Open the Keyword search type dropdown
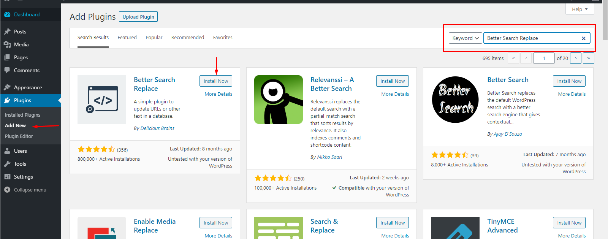The width and height of the screenshot is (608, 239). (465, 38)
